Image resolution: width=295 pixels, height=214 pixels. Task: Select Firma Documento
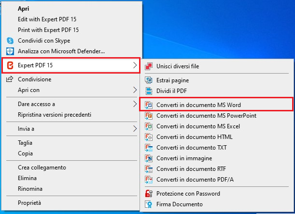[217, 204]
